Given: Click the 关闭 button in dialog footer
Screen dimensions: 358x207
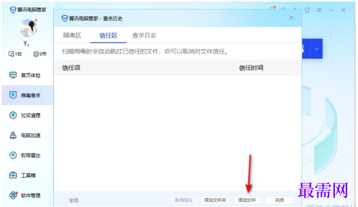Looking at the screenshot, I should point(279,200).
